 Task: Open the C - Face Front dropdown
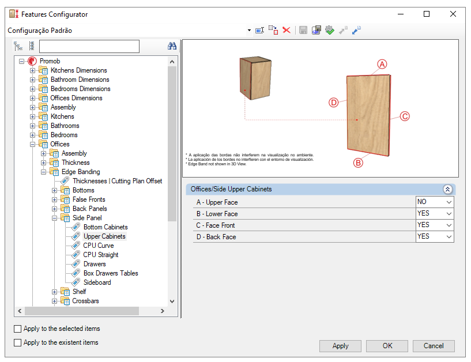click(449, 225)
